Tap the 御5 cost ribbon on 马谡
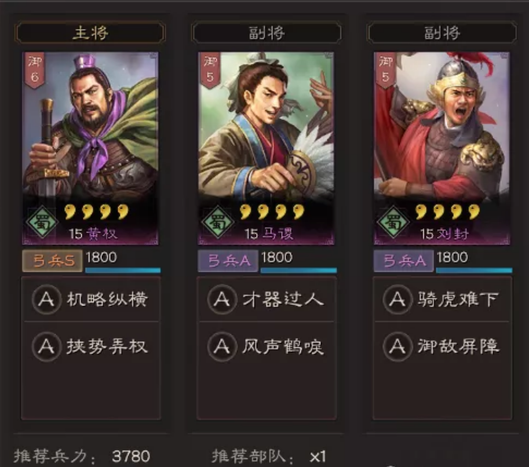Screen dimensions: 529x467 click(210, 70)
